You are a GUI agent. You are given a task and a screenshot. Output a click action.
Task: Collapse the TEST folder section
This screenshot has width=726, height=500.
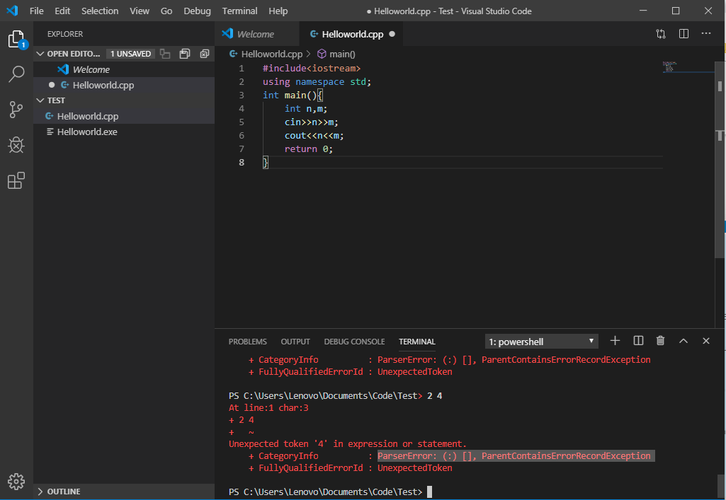(x=57, y=100)
